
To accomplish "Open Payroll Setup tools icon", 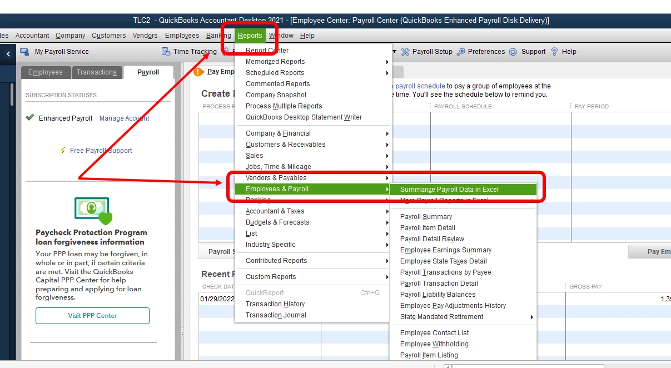I will click(405, 52).
